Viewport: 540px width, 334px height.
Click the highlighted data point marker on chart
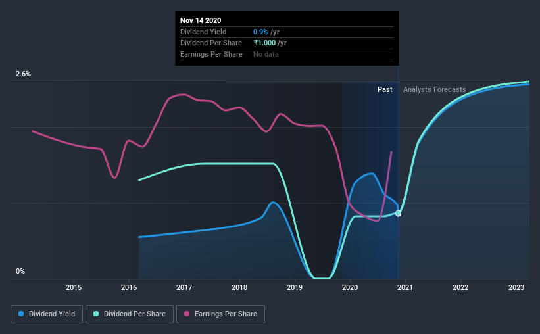398,214
